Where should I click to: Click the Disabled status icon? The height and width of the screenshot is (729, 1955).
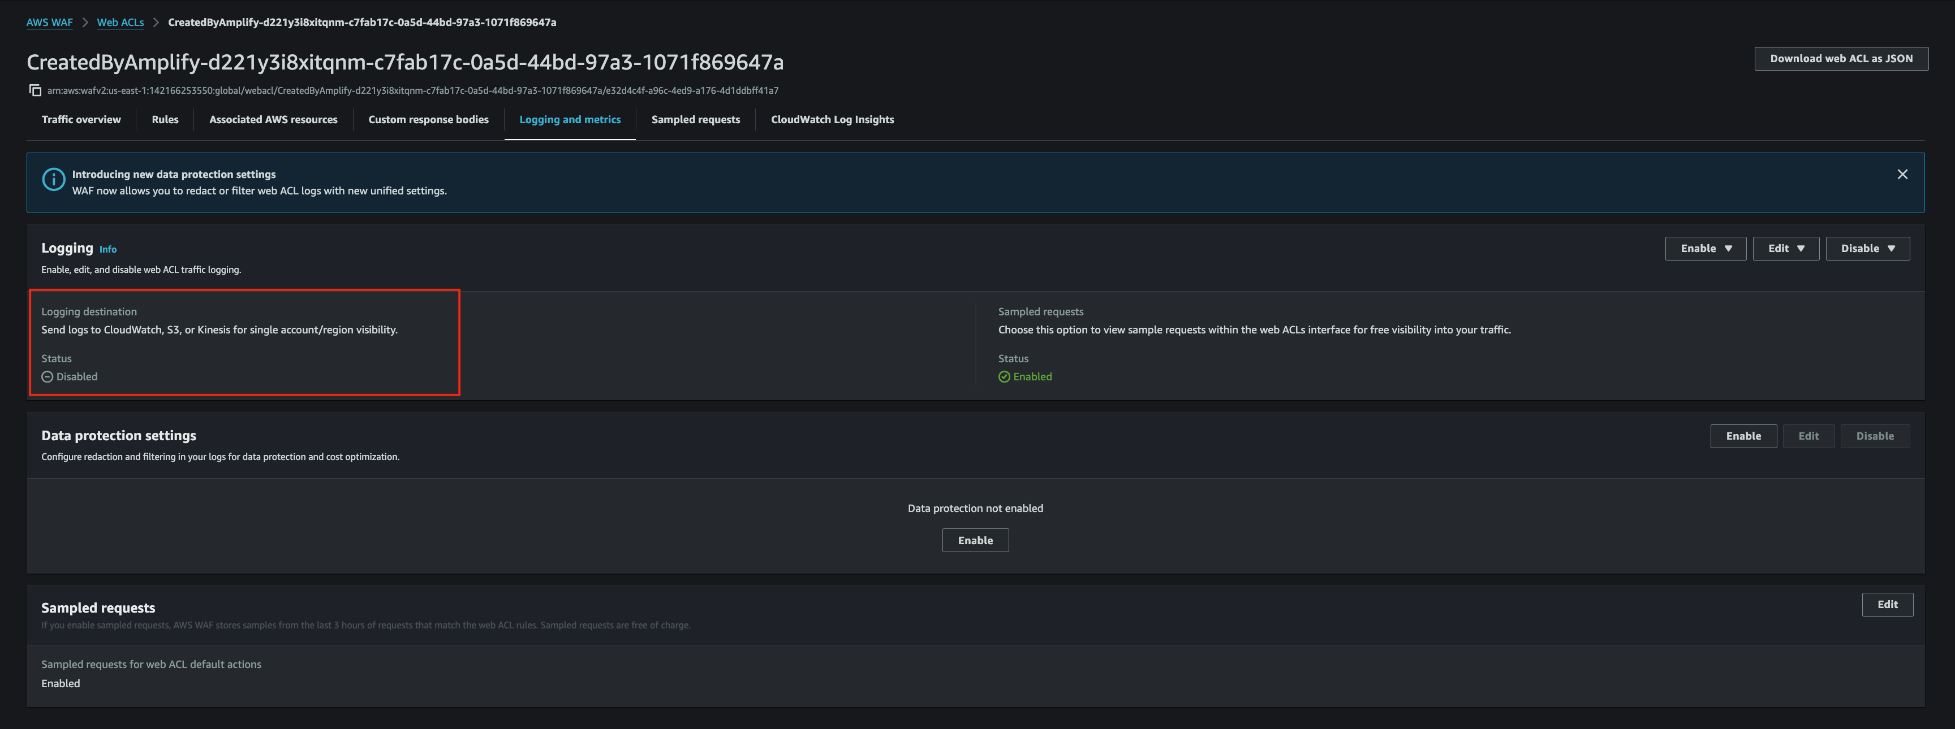point(47,376)
